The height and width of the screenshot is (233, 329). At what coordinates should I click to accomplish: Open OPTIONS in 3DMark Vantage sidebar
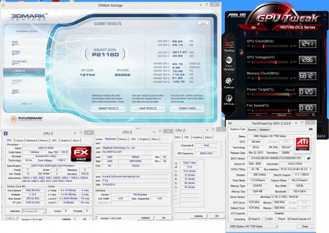click(x=16, y=52)
